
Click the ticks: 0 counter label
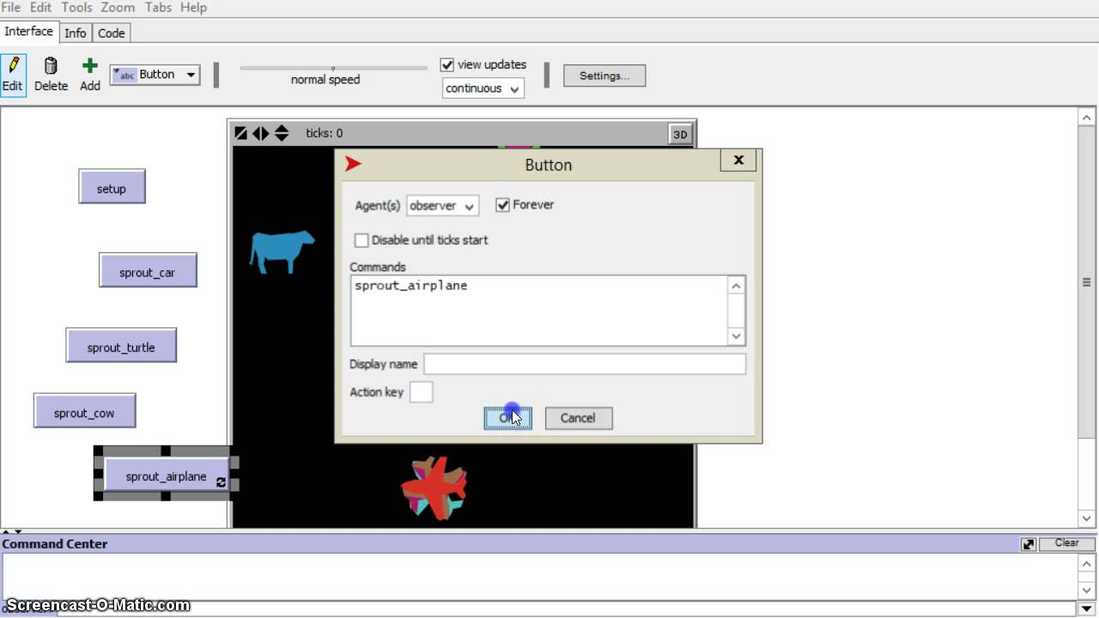pos(324,133)
